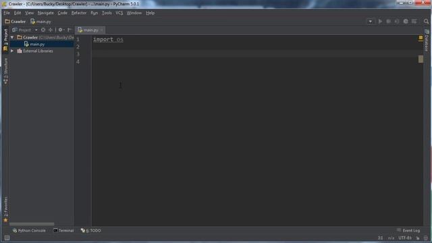The image size is (432, 243).
Task: Expand External Libraries node
Action: [x=12, y=51]
